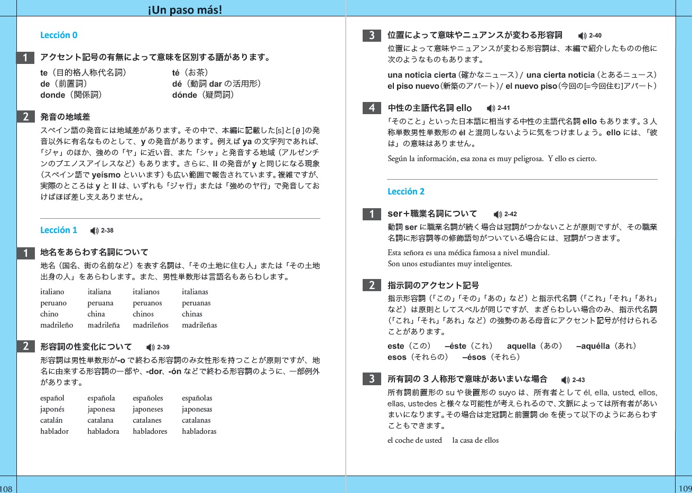Viewport: 692px width, 493px height.
Task: Click speaker icon for track 2-42
Action: click(498, 215)
